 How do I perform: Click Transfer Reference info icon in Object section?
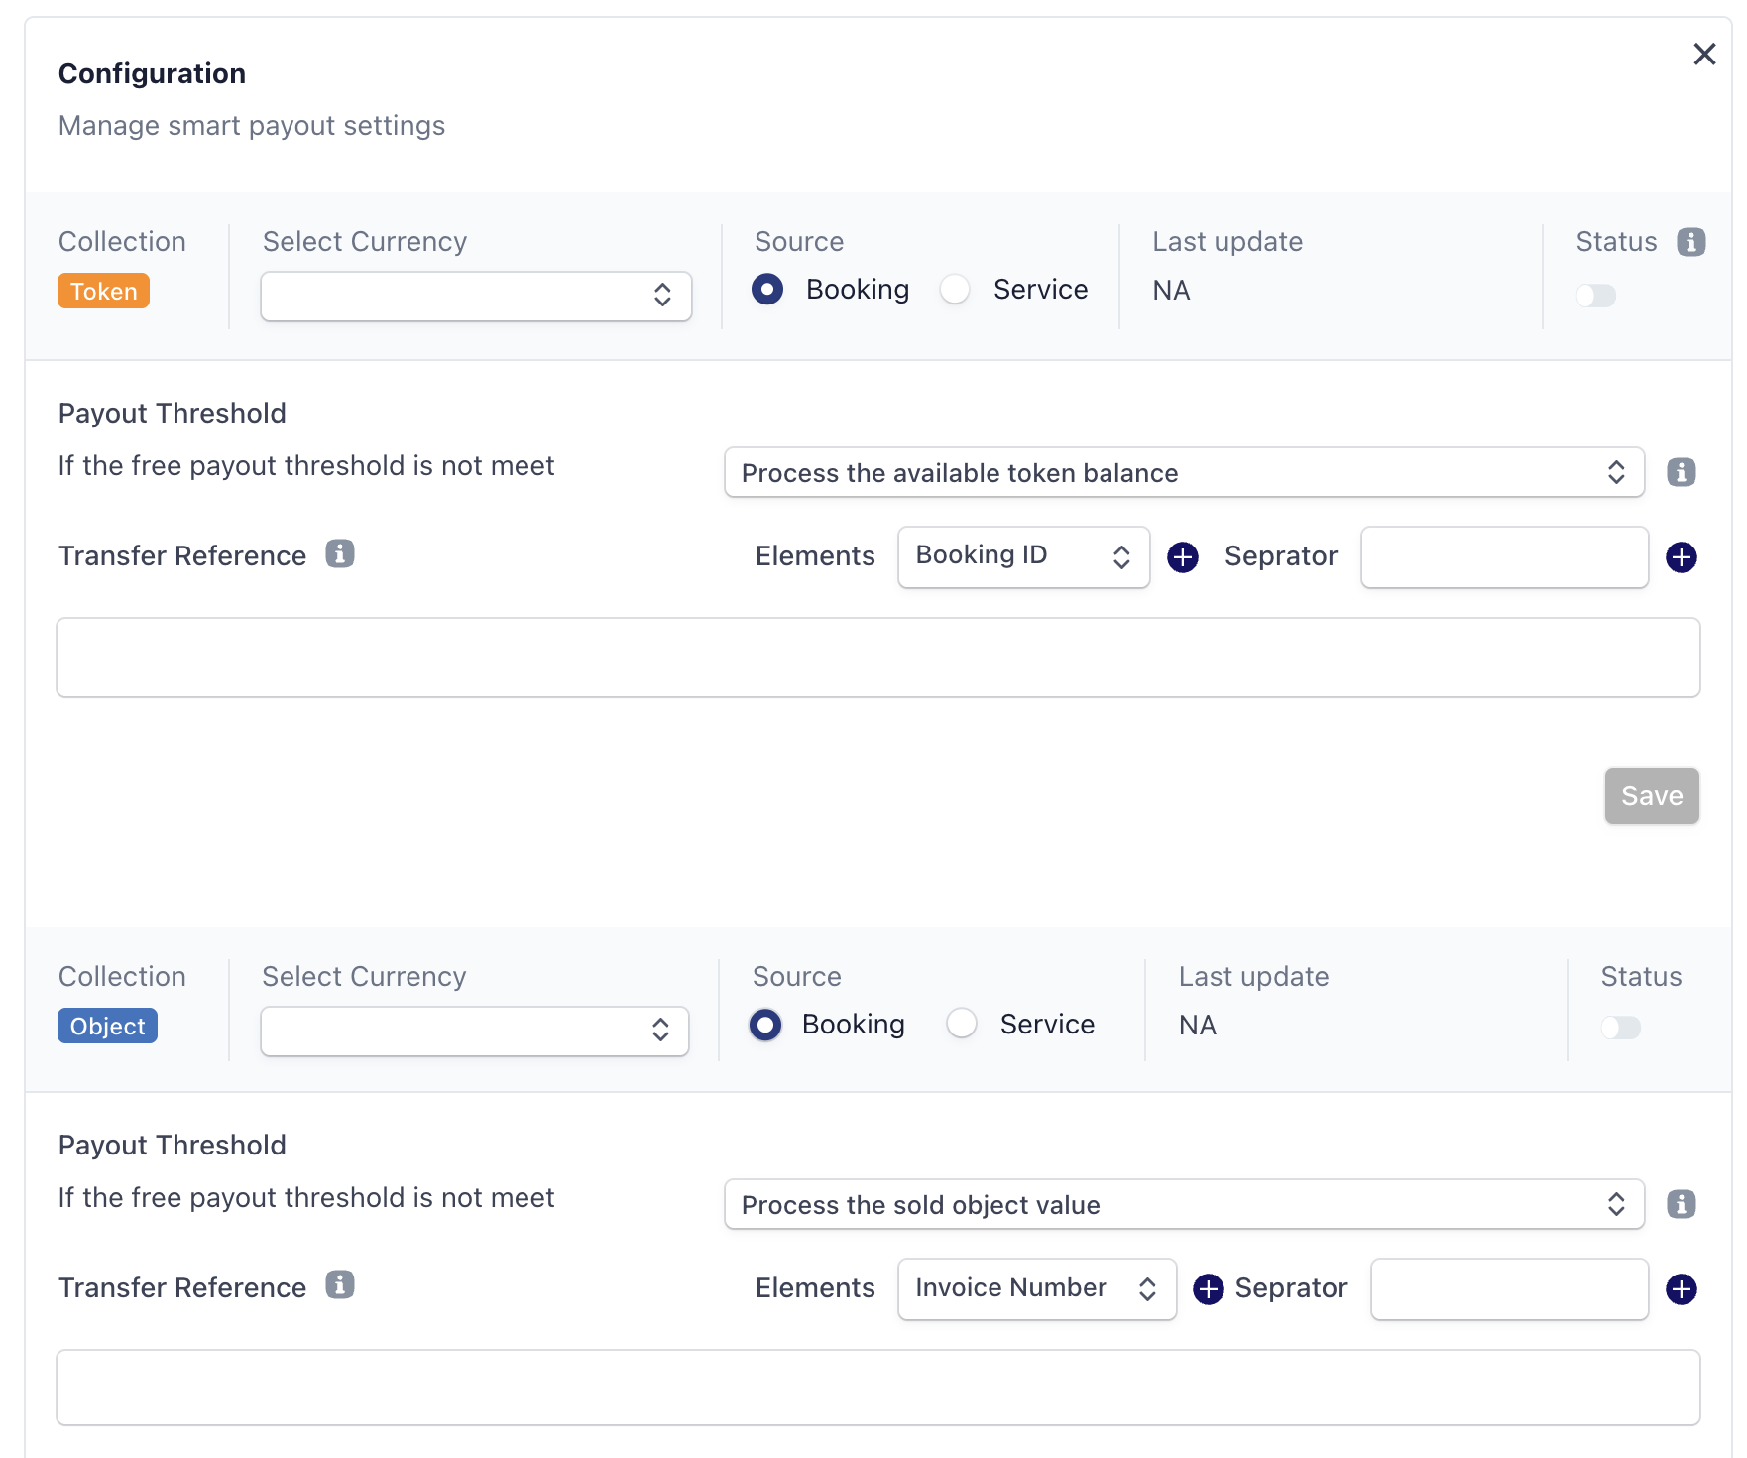340,1285
